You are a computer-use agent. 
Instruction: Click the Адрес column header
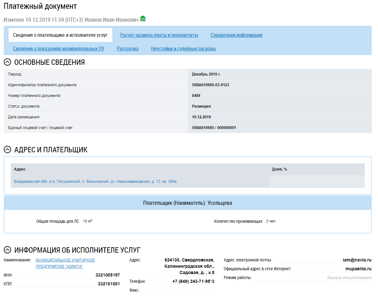(x=20, y=169)
